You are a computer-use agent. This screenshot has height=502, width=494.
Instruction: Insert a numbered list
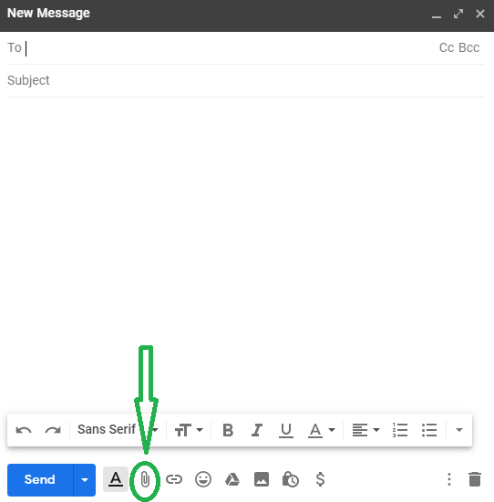(x=400, y=430)
